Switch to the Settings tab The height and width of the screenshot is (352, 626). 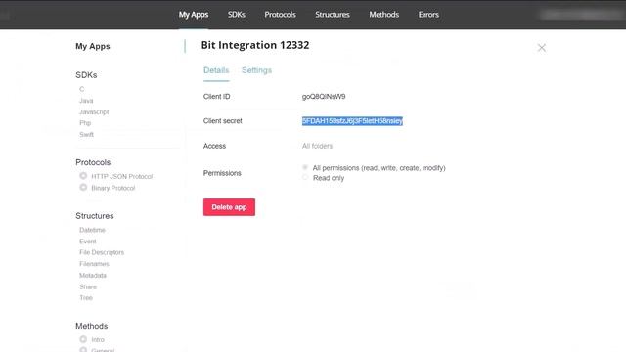tap(256, 70)
